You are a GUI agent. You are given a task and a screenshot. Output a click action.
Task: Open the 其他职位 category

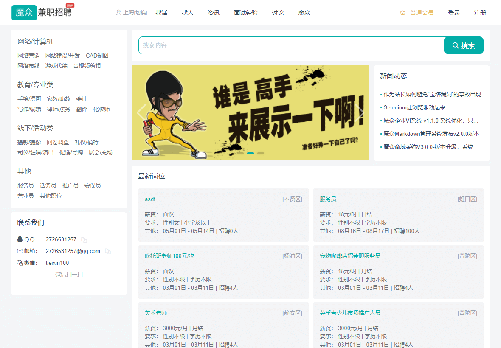coord(51,196)
